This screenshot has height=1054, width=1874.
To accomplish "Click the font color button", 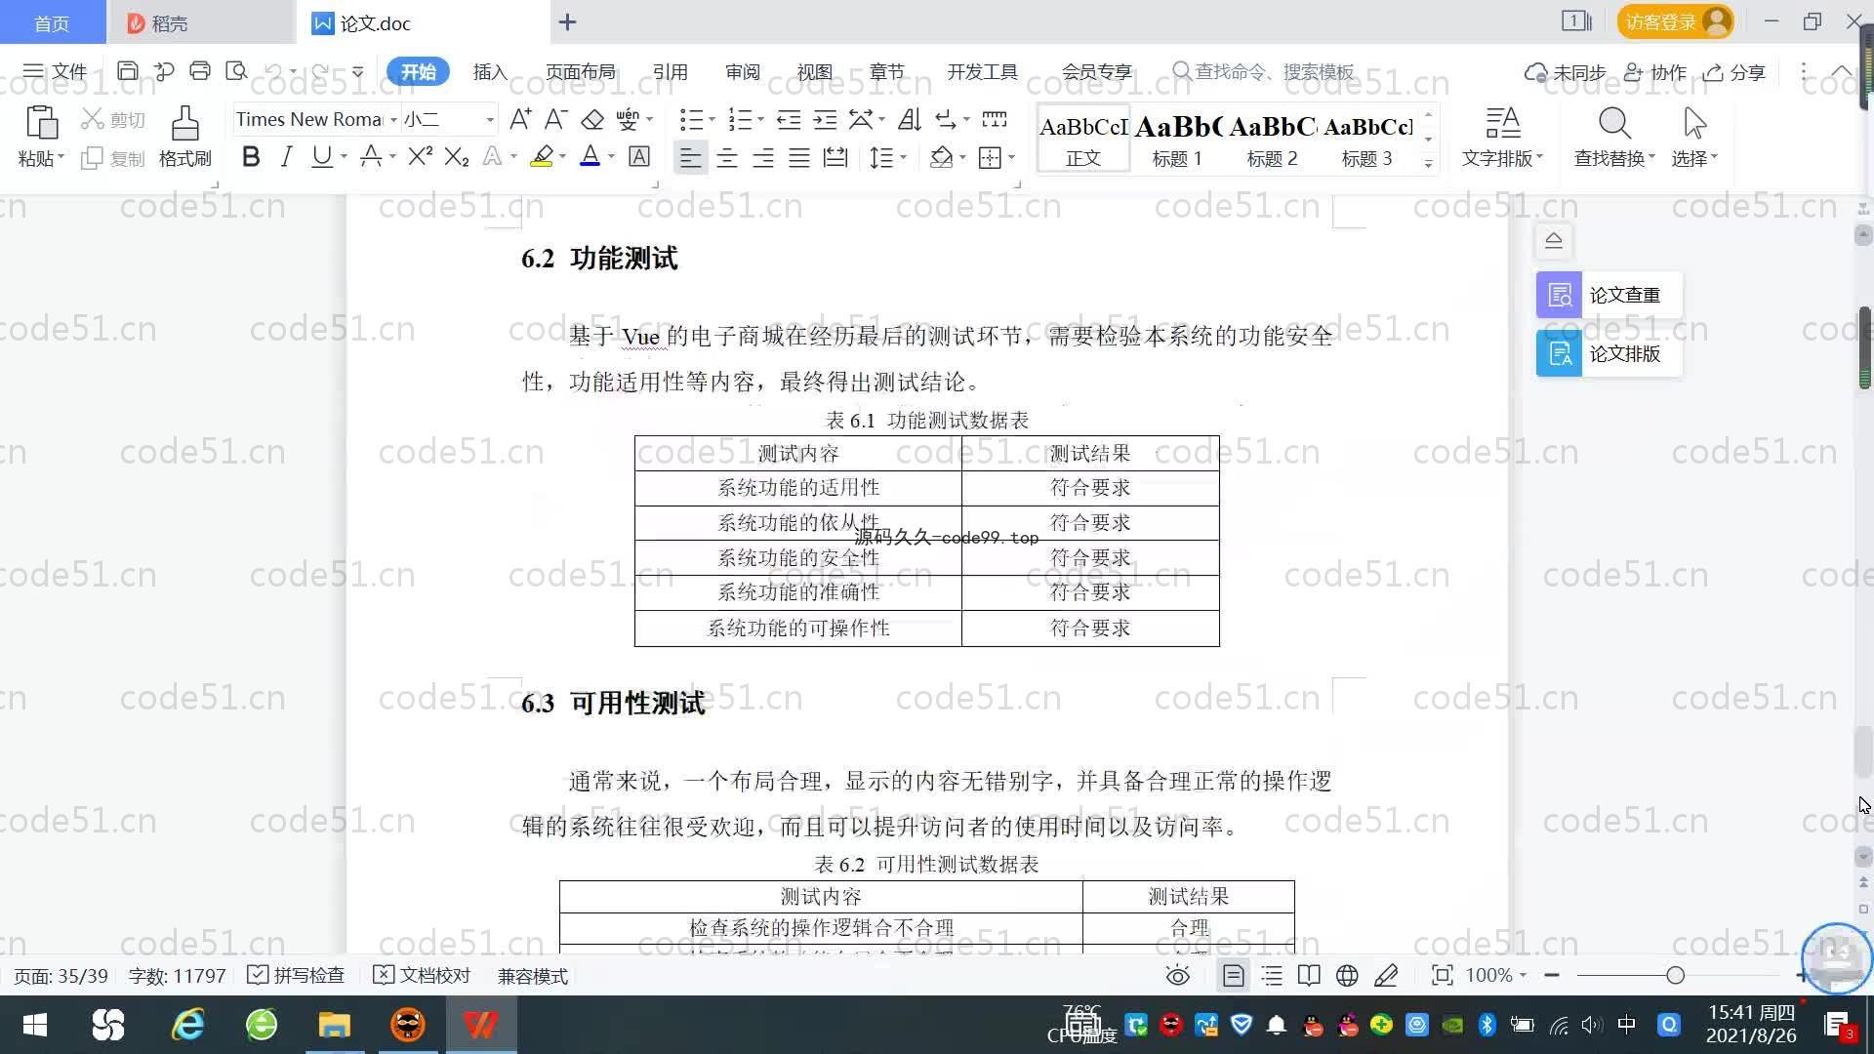I will (591, 157).
